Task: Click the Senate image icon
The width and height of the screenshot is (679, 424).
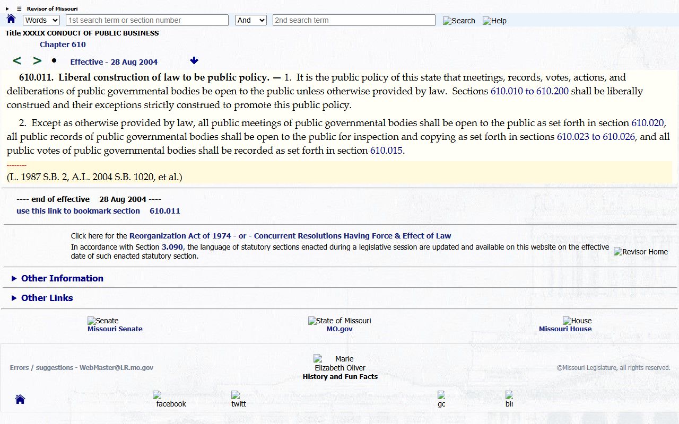Action: click(x=103, y=321)
